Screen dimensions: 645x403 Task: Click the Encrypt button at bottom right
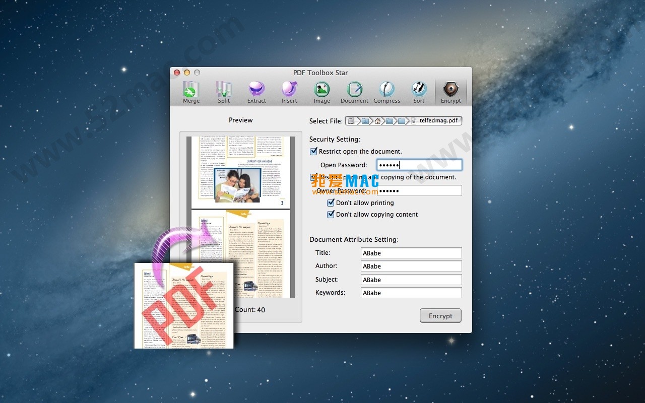440,316
